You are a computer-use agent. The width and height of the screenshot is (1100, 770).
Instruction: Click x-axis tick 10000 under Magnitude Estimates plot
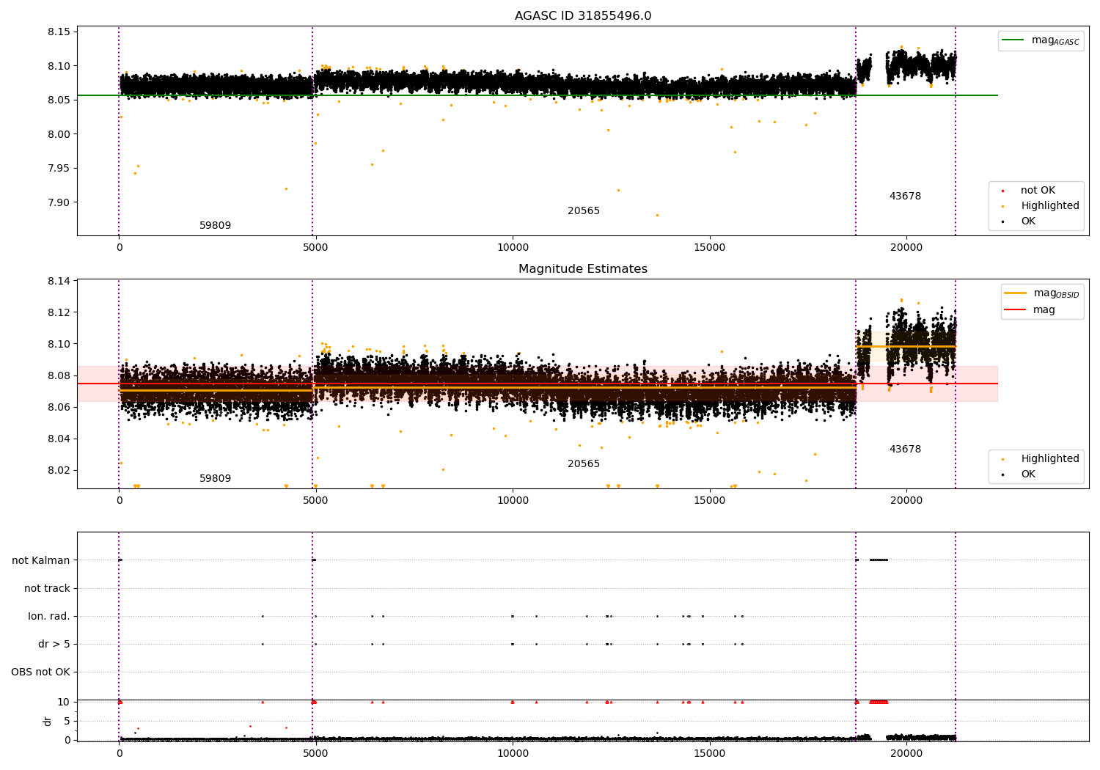click(513, 501)
